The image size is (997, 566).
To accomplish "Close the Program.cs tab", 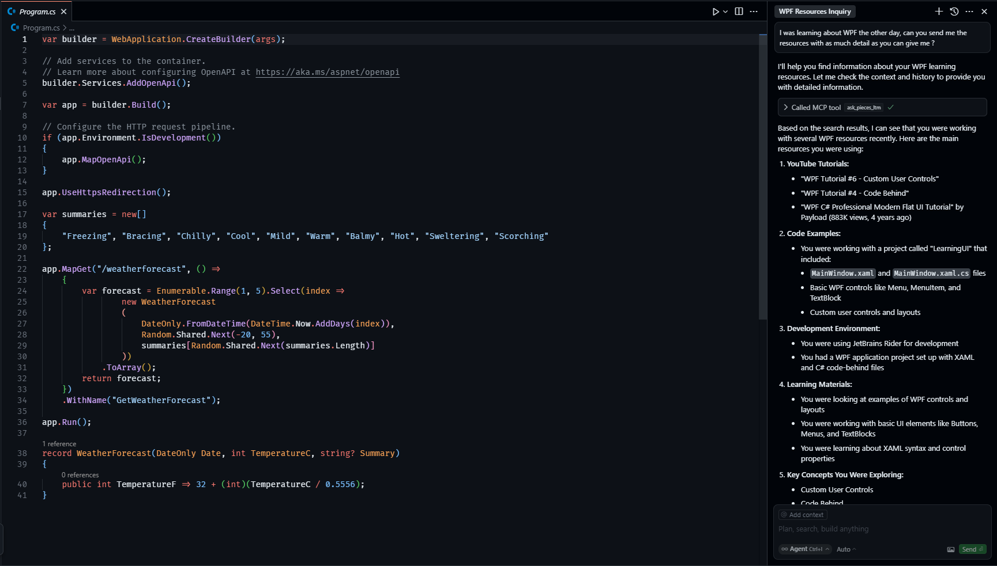I will tap(63, 12).
